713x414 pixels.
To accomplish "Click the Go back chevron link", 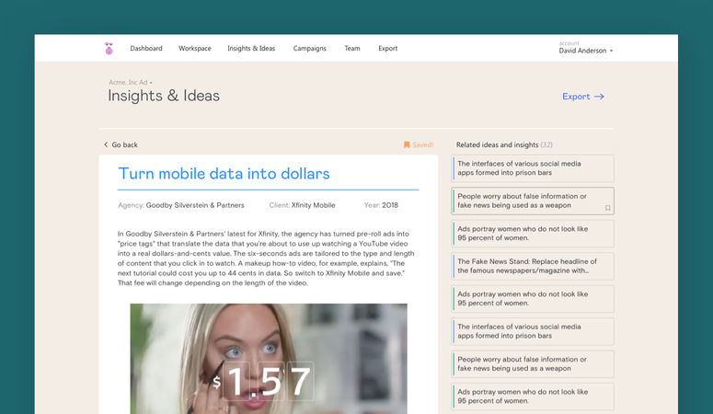I will (121, 144).
